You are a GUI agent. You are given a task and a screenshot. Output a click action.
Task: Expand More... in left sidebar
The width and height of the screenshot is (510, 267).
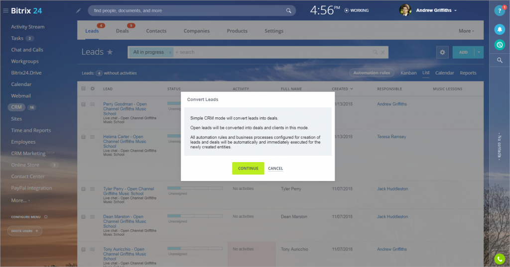(20, 200)
